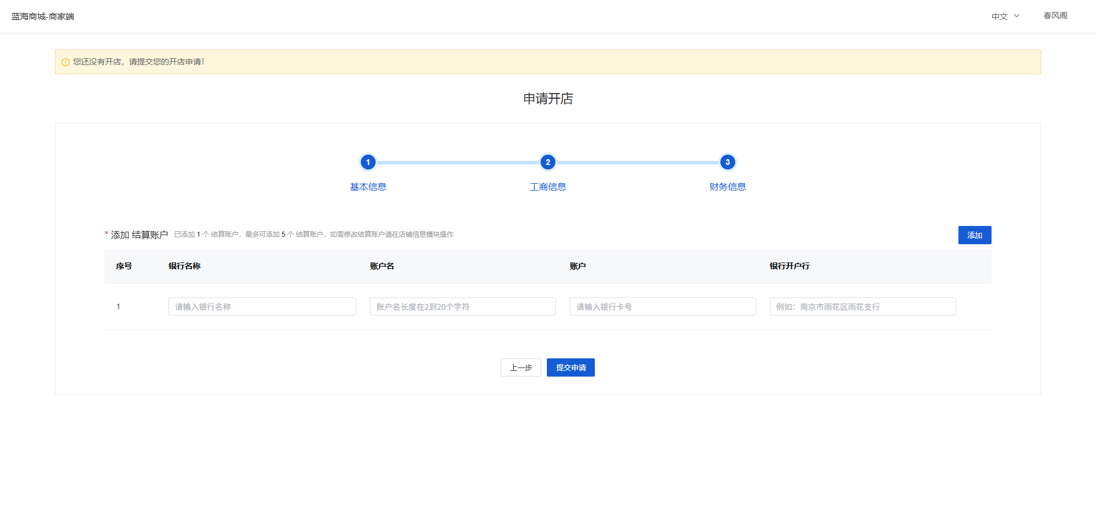
Task: Click the 申请开店 page heading
Action: tap(548, 99)
